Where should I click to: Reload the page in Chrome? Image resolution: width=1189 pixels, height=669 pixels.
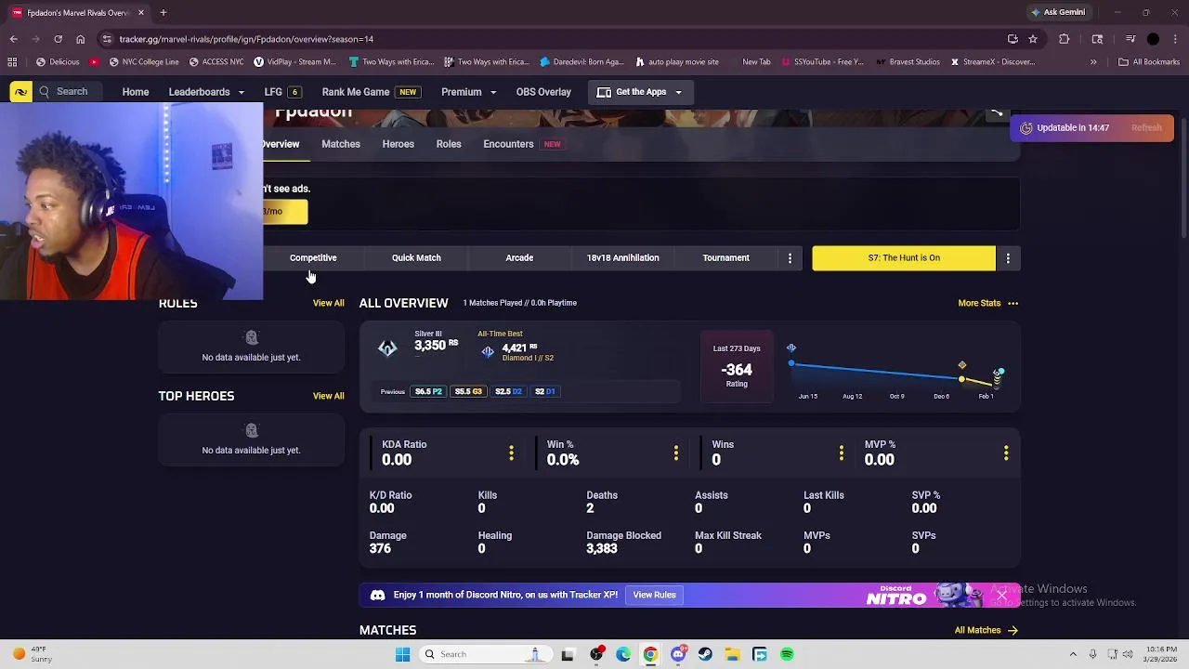[58, 39]
